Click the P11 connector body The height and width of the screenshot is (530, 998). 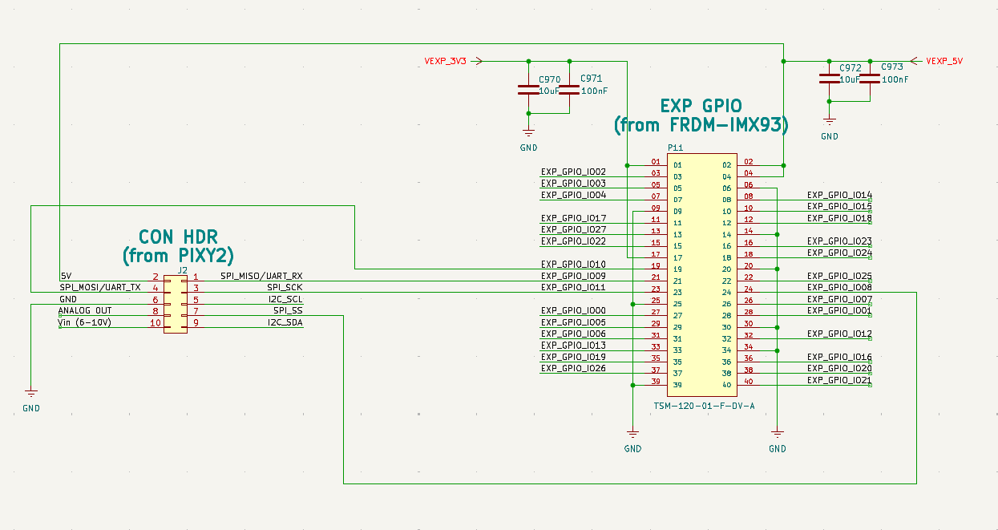(701, 274)
